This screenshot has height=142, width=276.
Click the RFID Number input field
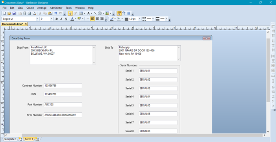pos(63,115)
